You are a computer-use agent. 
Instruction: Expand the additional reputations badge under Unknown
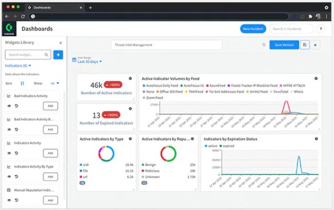click(x=144, y=183)
